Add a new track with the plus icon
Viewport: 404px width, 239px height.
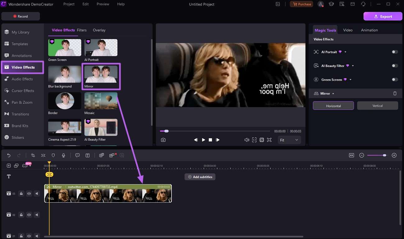click(x=9, y=166)
